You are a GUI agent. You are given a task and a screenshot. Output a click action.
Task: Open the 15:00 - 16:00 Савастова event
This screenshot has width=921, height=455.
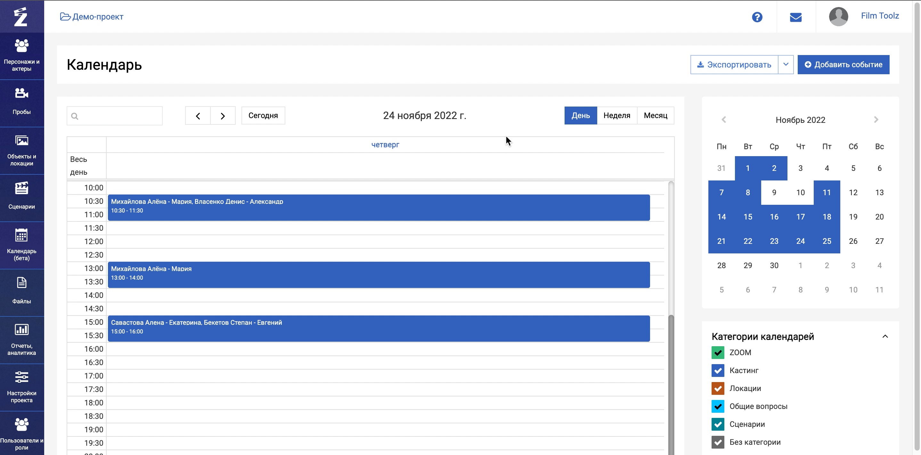(x=379, y=329)
